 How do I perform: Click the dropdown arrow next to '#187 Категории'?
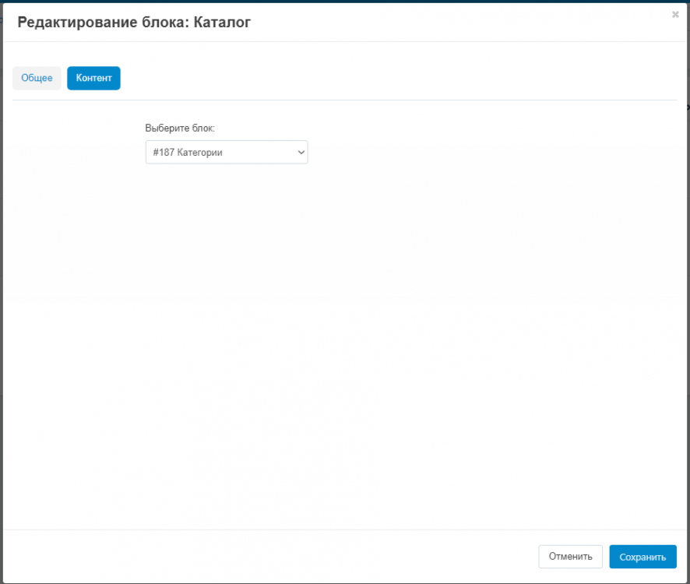coord(301,152)
